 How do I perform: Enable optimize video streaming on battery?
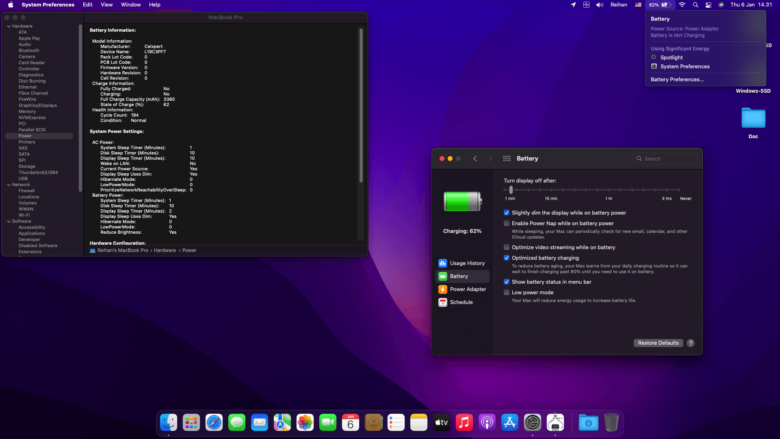[x=507, y=248]
